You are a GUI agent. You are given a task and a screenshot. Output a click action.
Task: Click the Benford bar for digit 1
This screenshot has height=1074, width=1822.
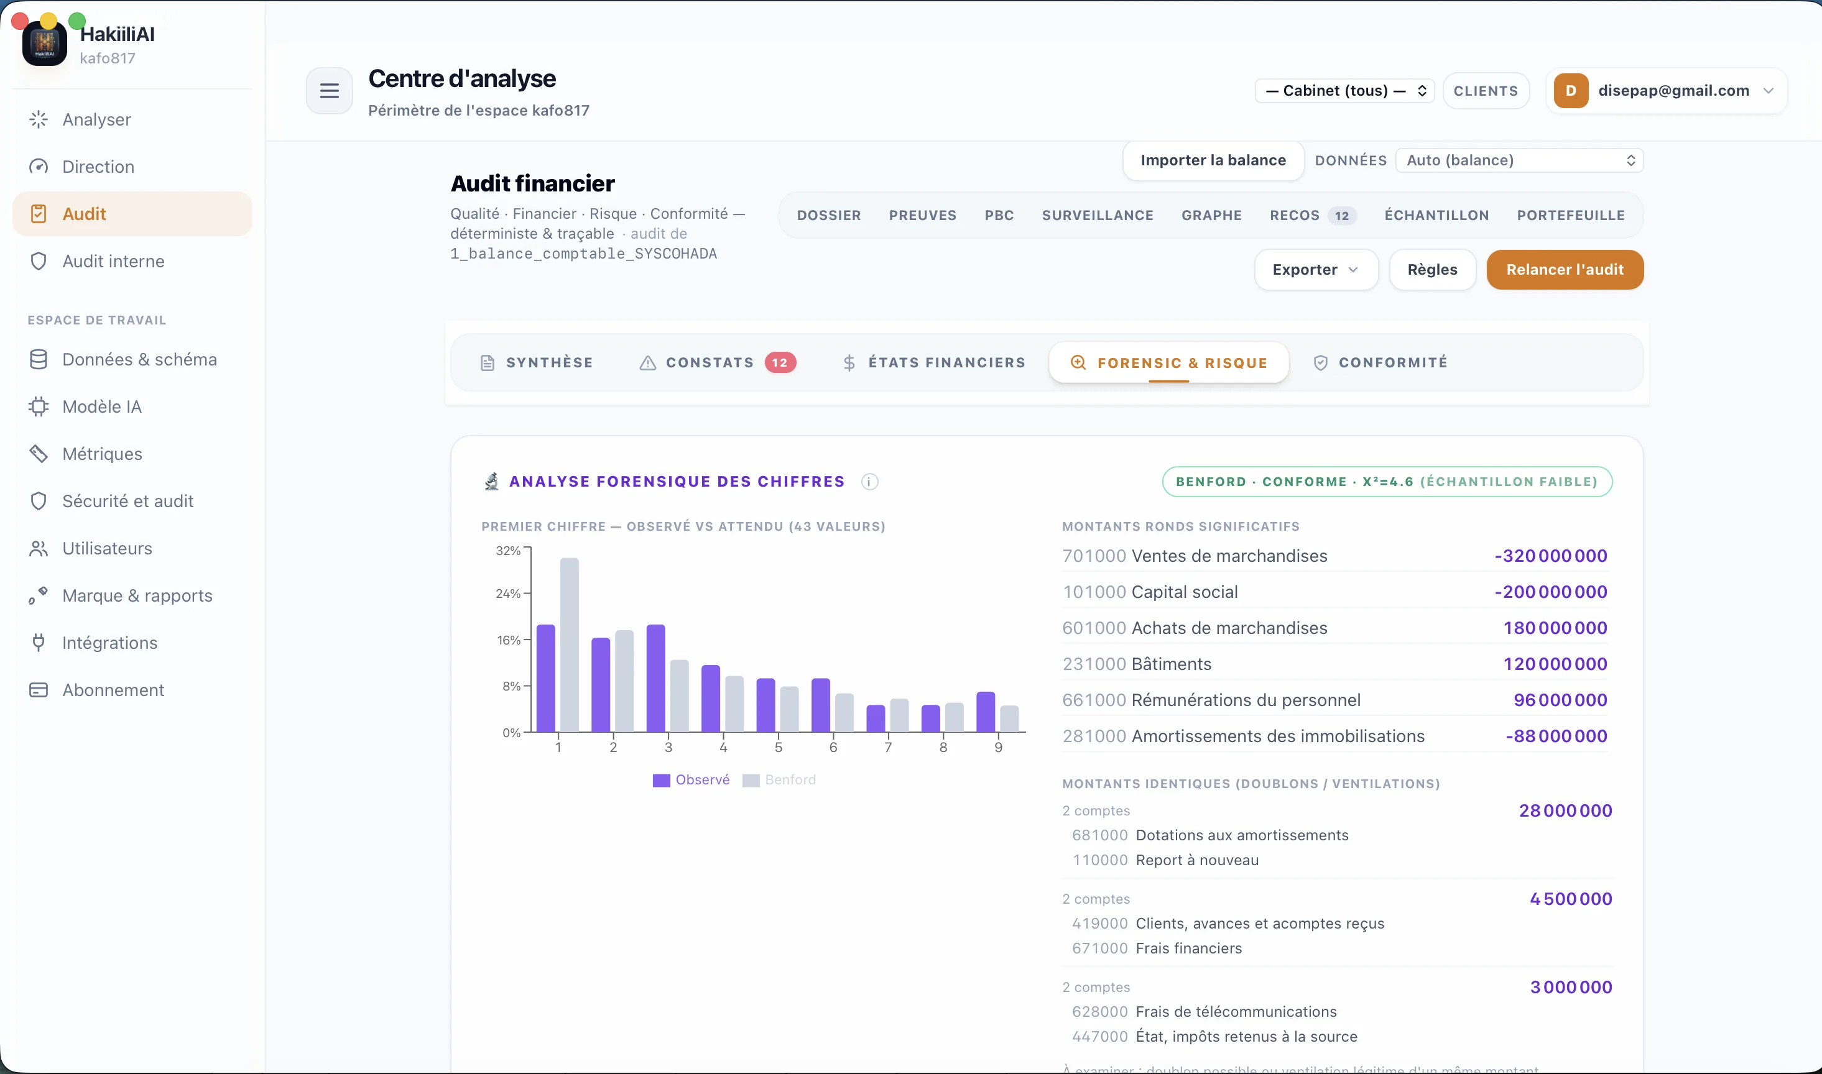[x=569, y=645]
